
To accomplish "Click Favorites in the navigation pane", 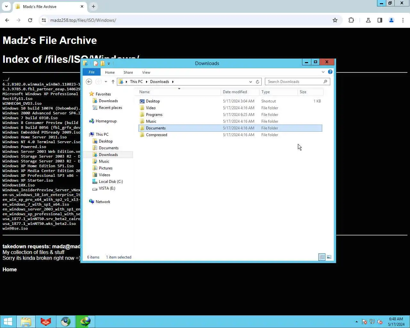I will click(x=103, y=94).
